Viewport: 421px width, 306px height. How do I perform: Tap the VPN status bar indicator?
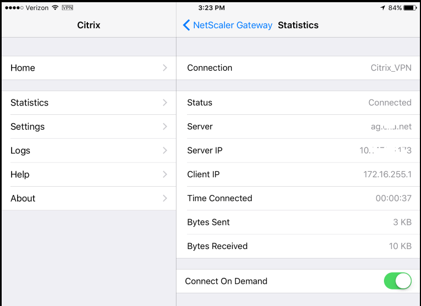67,8
